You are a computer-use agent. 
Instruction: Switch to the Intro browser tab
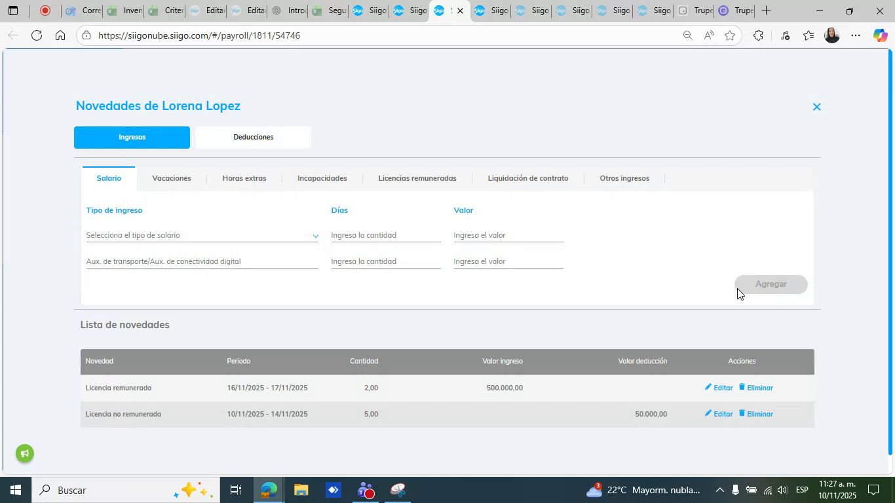[288, 10]
